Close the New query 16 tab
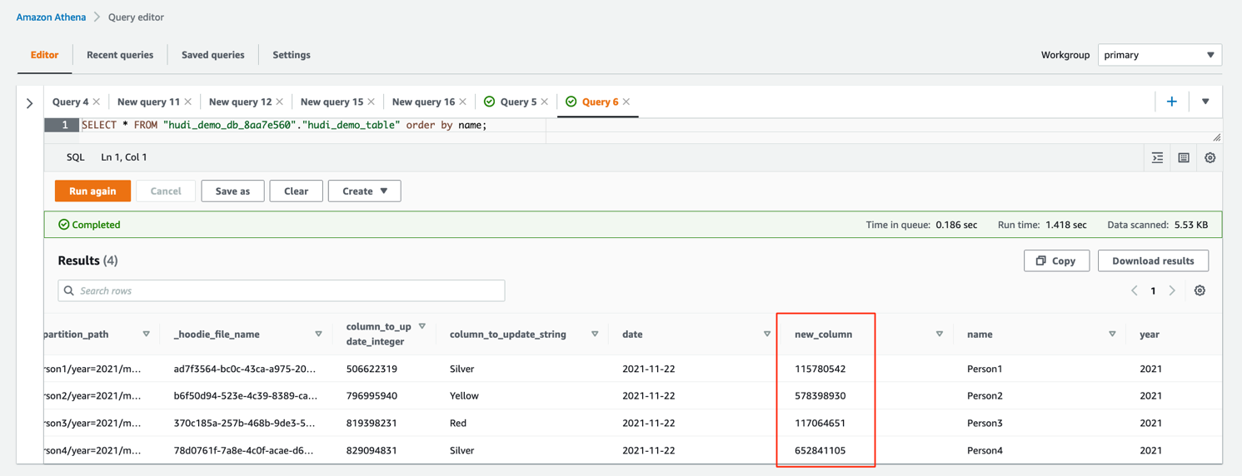 coord(463,102)
